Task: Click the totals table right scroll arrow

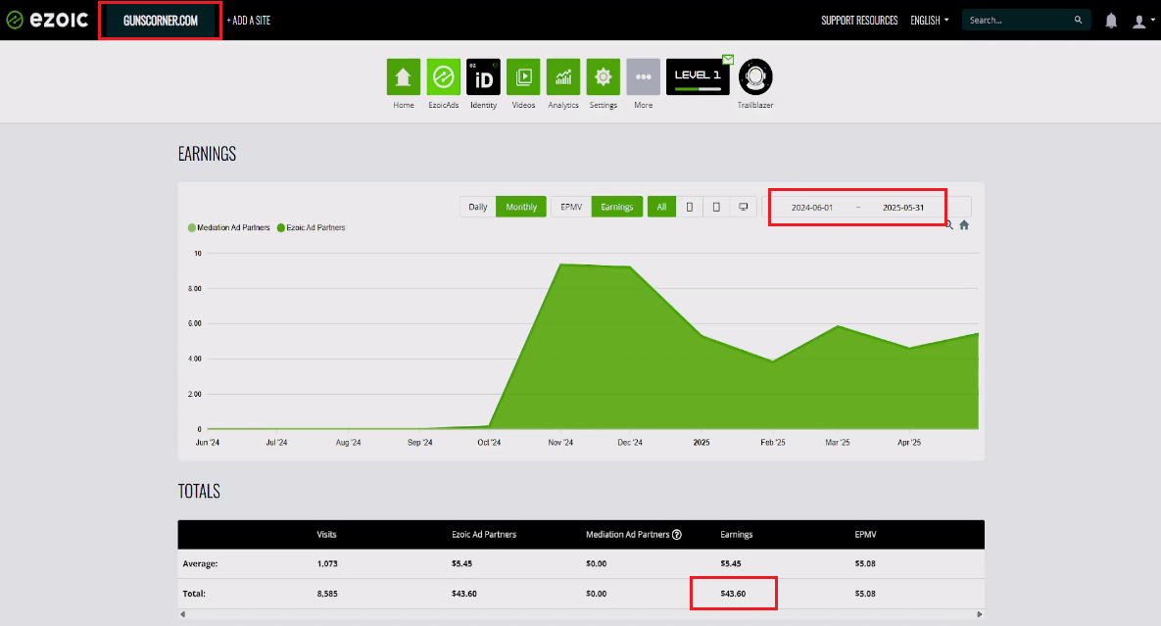Action: [980, 614]
